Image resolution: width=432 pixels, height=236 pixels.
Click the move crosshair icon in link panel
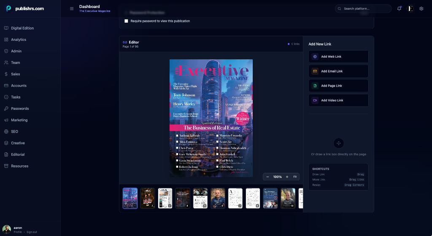tap(339, 143)
